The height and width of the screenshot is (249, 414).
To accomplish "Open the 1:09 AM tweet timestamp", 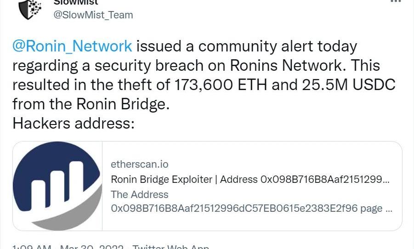I will click(x=32, y=247).
